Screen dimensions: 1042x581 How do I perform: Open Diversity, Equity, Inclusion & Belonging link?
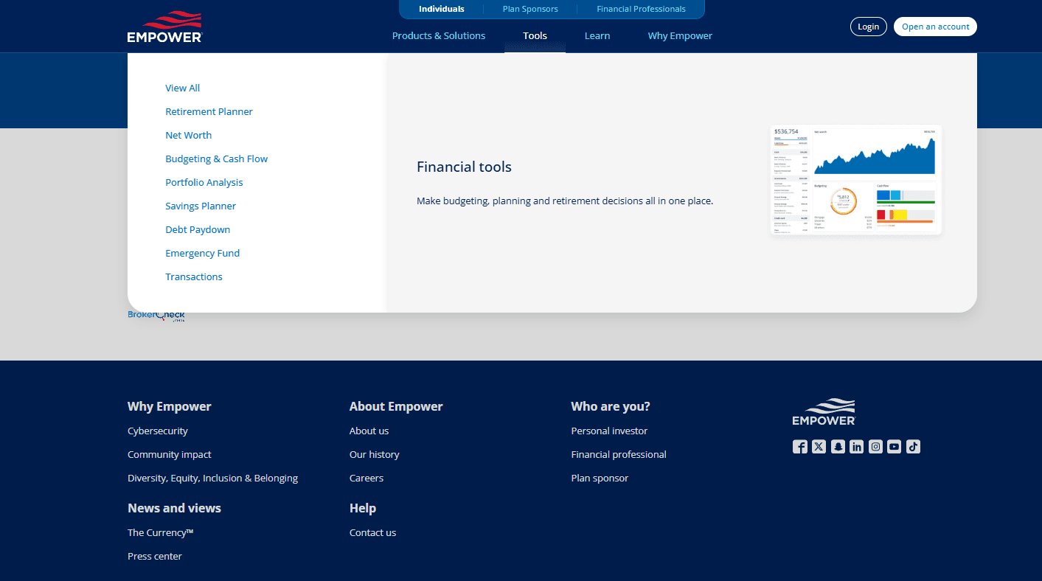(212, 478)
